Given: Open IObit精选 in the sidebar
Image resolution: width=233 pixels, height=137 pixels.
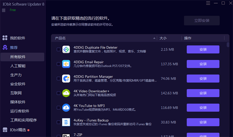Looking at the screenshot, I should coord(18,130).
